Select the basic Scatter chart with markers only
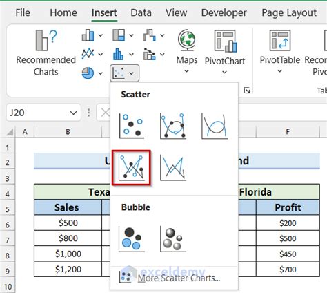This screenshot has width=327, height=293. (132, 126)
